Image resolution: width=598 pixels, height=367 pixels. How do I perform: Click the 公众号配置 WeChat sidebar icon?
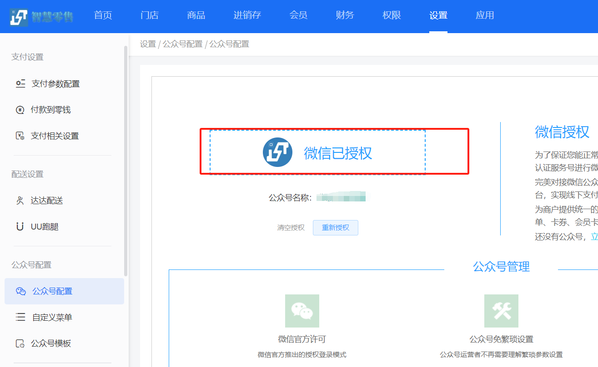(x=21, y=291)
